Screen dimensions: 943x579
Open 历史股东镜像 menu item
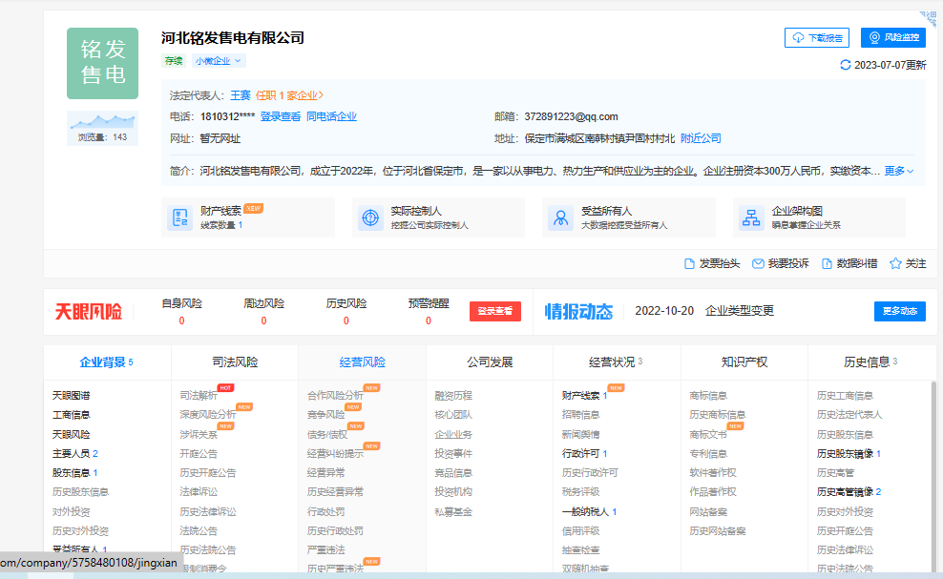pos(849,453)
